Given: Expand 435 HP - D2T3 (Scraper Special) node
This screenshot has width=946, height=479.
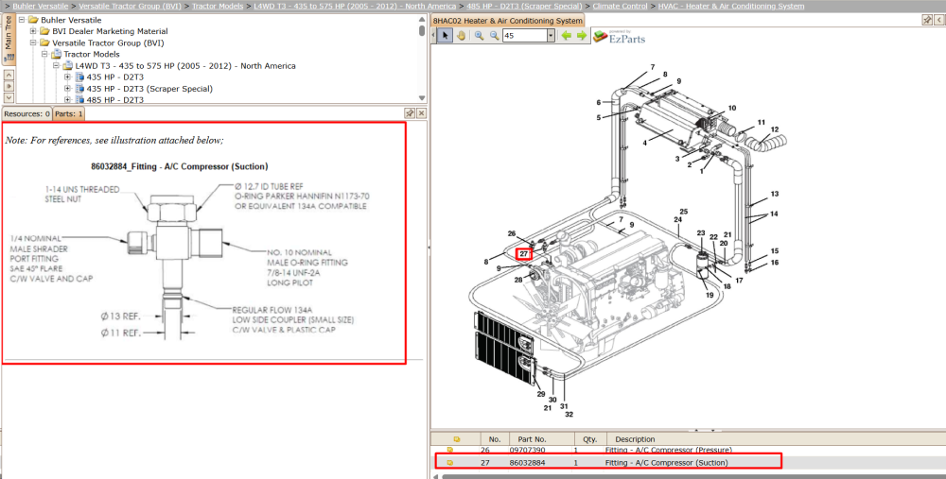Looking at the screenshot, I should [x=67, y=89].
